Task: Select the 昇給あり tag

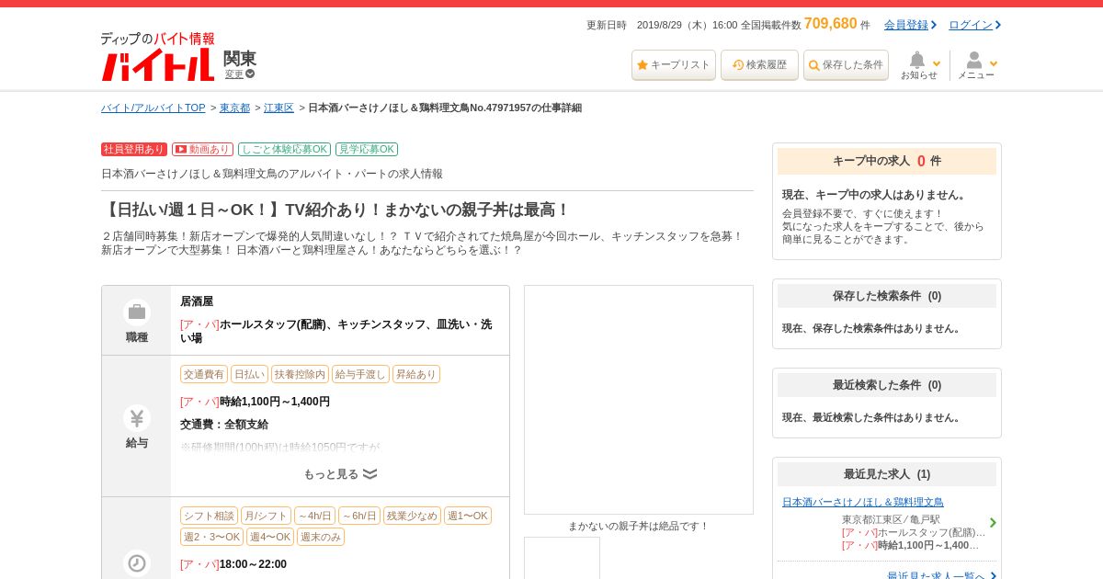Action: tap(416, 374)
